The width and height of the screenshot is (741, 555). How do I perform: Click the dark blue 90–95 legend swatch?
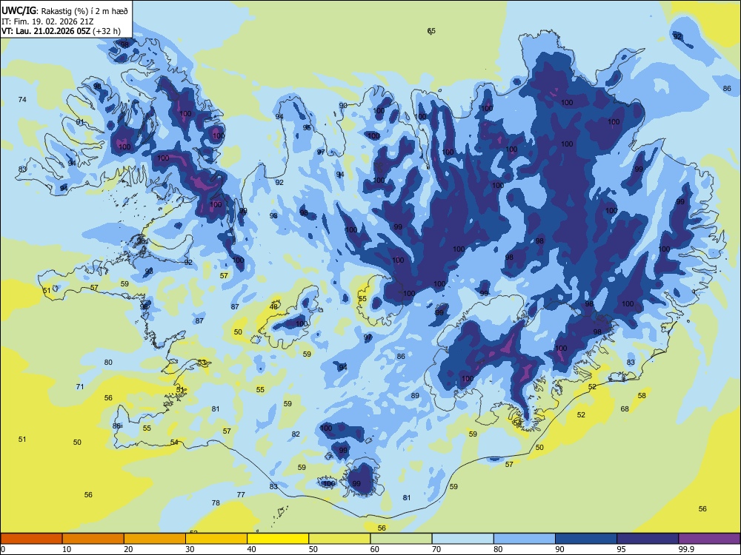coord(586,539)
